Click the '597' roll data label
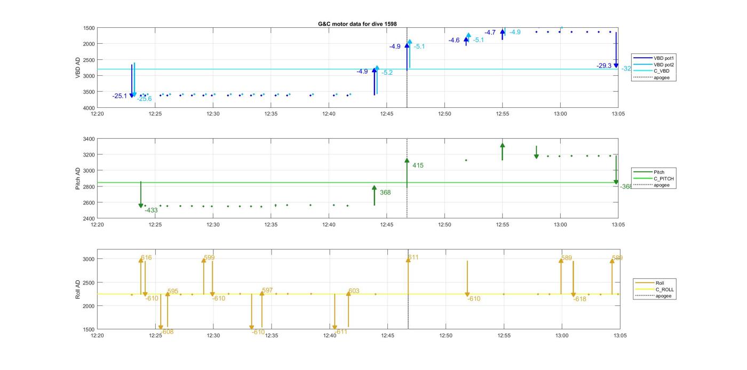Image resolution: width=747 pixels, height=370 pixels. click(x=267, y=290)
